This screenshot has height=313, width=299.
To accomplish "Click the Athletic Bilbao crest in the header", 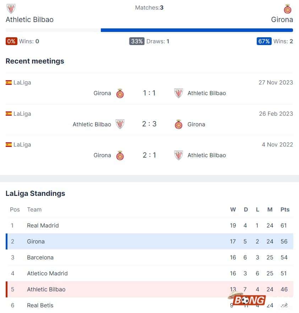I will point(11,8).
